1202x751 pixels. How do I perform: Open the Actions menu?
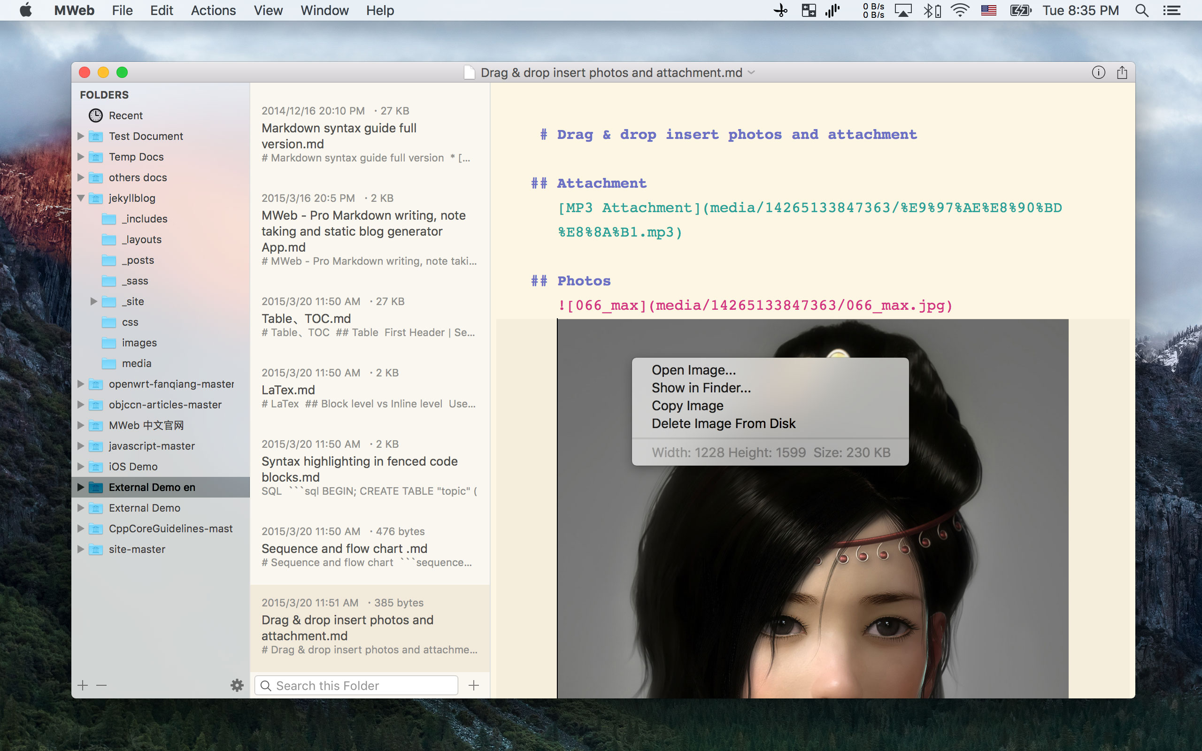[213, 10]
